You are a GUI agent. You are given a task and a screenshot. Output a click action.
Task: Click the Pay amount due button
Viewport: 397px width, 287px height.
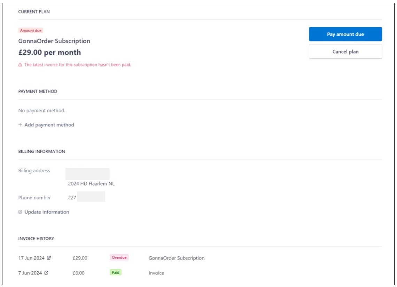(345, 34)
